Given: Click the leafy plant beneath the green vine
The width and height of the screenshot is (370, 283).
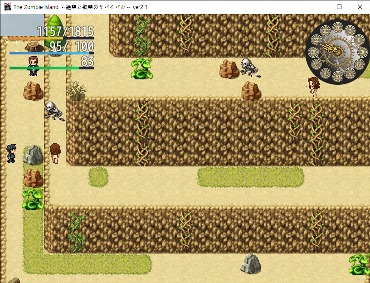Looking at the screenshot, I should click(x=142, y=68).
